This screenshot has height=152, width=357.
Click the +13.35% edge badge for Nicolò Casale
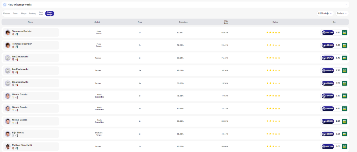(328, 121)
